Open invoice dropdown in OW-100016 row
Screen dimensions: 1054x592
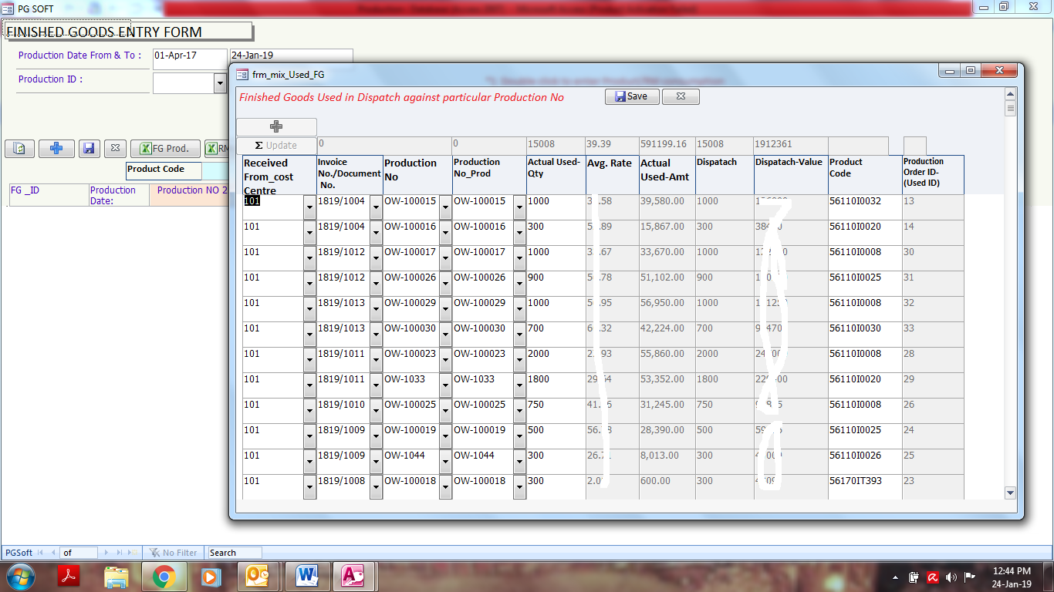[x=376, y=232]
